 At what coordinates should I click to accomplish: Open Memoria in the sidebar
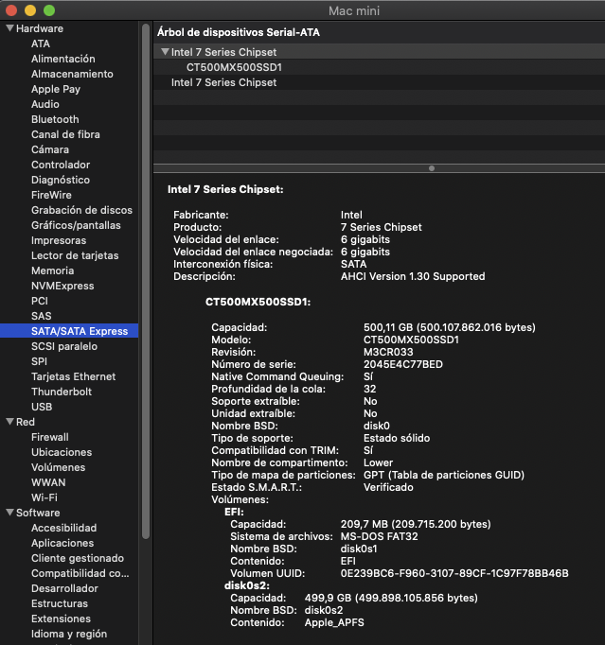click(x=53, y=270)
